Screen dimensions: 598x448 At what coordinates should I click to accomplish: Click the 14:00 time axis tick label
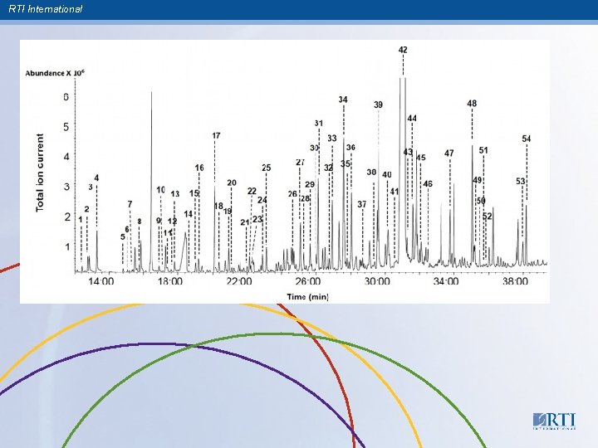101,281
